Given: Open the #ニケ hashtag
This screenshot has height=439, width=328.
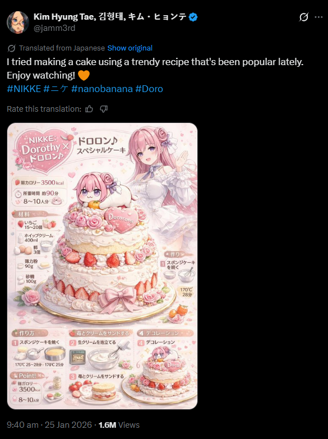Looking at the screenshot, I should click(56, 89).
